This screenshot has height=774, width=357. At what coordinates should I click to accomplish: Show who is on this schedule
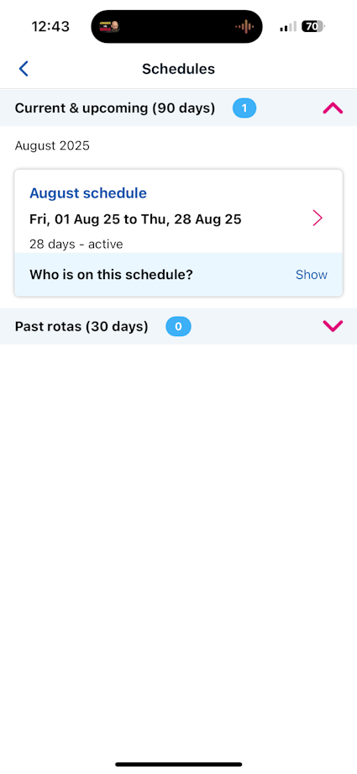[x=311, y=275]
